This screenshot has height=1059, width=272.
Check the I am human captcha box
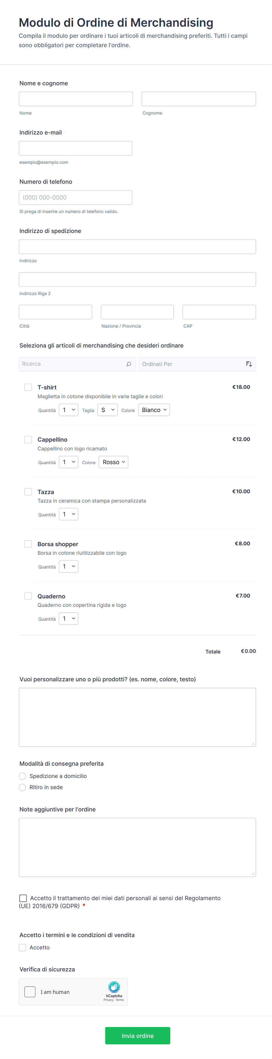click(30, 992)
